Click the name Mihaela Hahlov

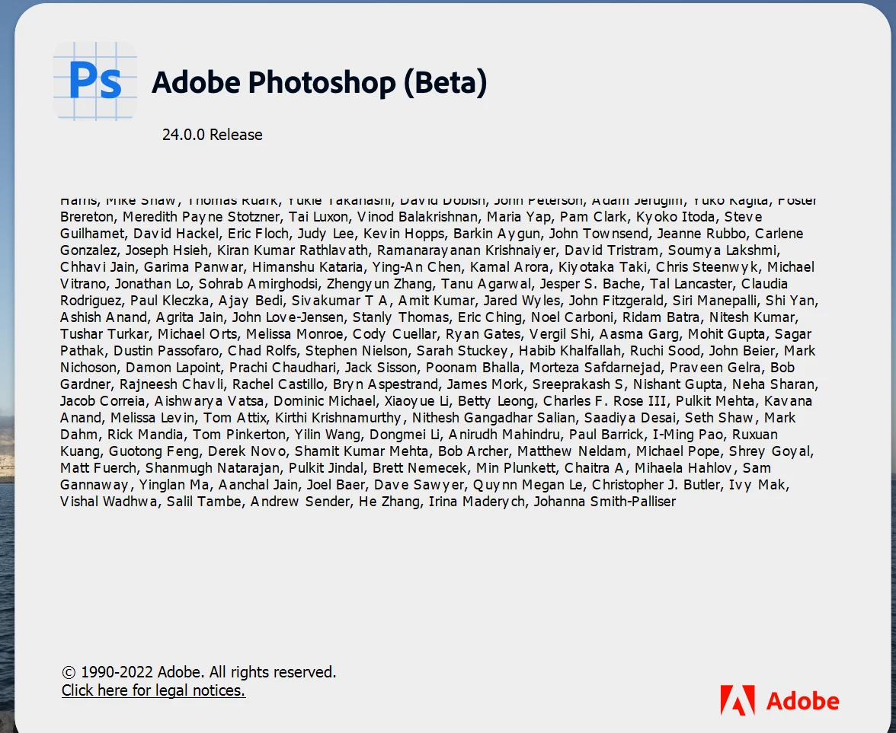[x=683, y=468]
